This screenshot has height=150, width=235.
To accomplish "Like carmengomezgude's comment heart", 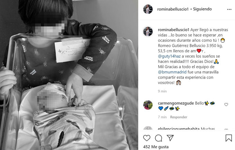I will [226, 105].
